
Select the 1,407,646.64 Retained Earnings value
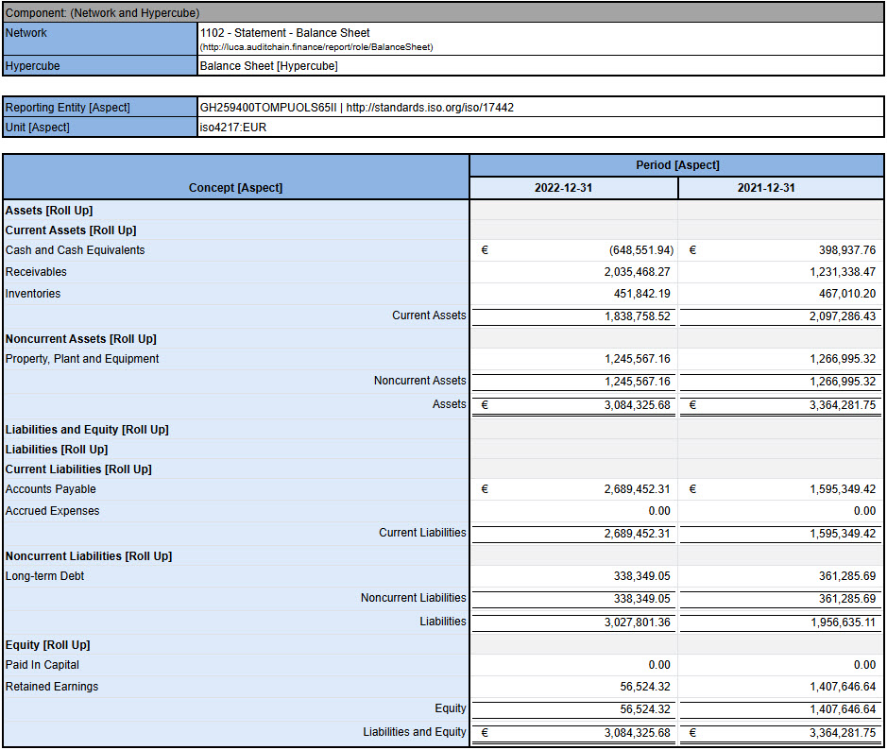coord(843,687)
